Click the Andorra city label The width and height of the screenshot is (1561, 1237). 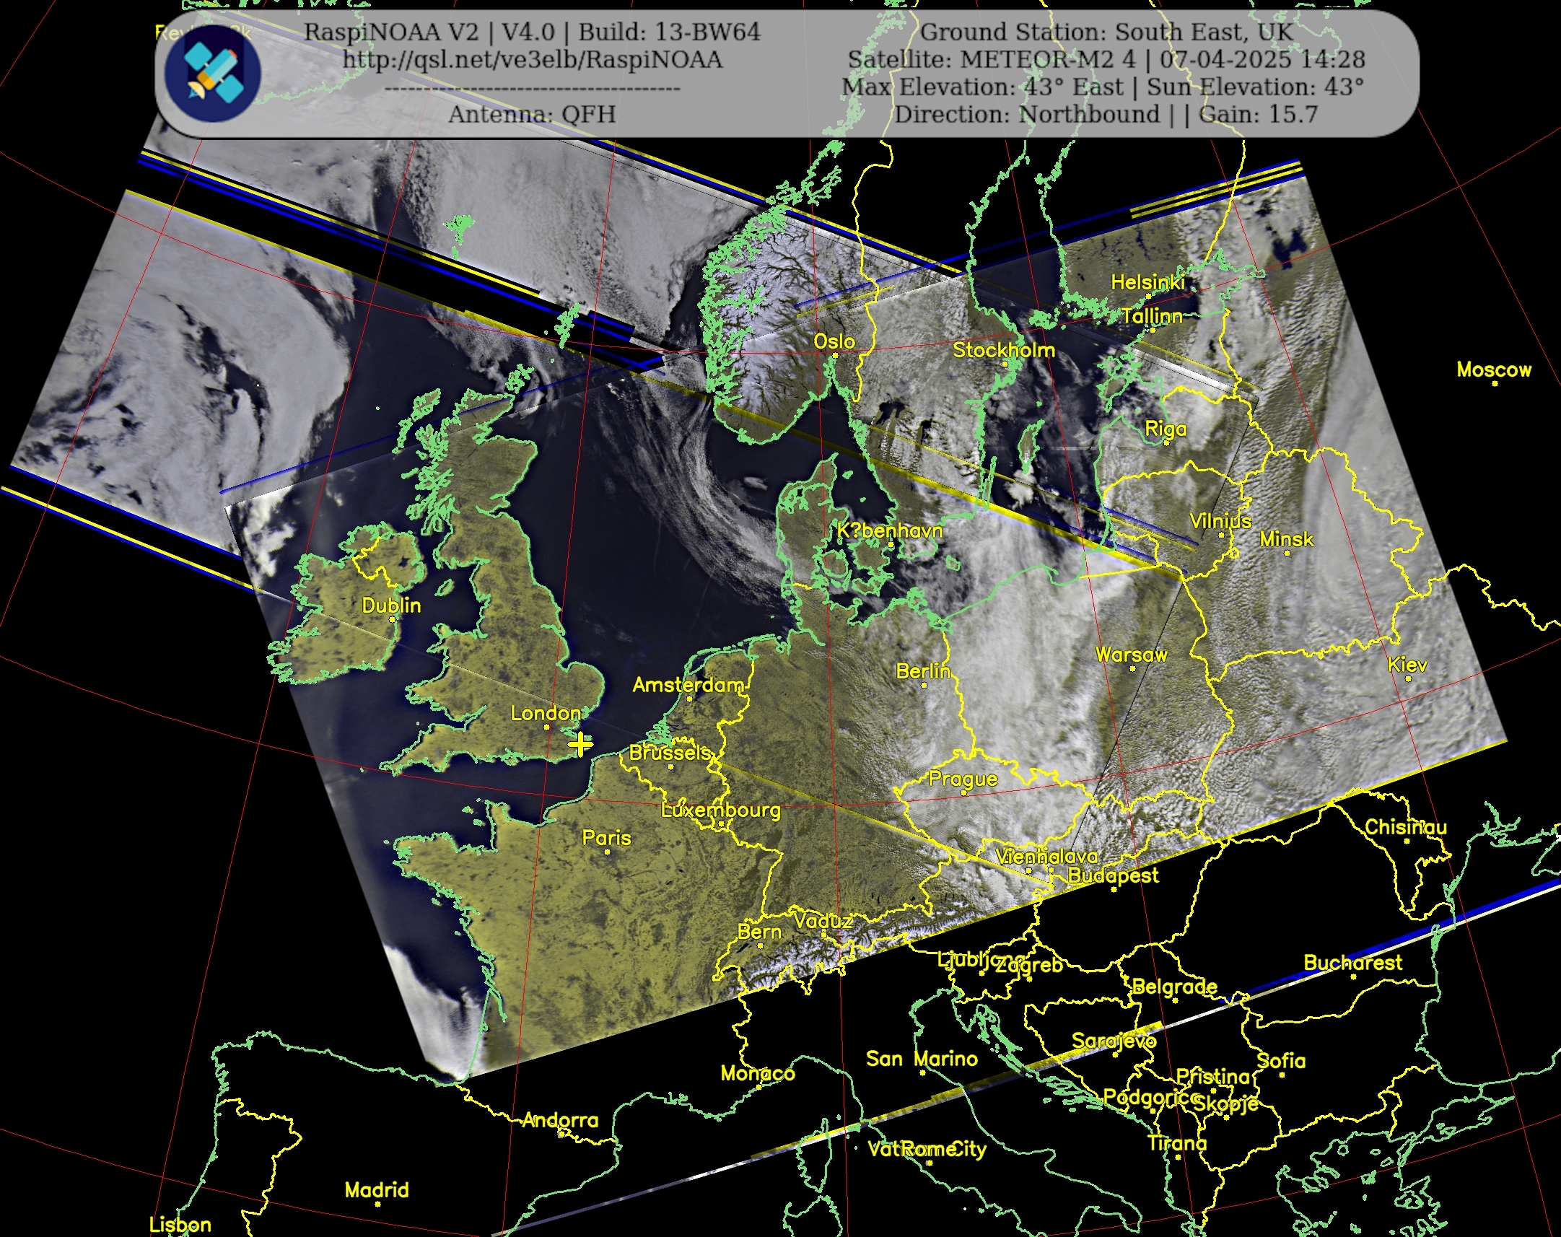561,1120
